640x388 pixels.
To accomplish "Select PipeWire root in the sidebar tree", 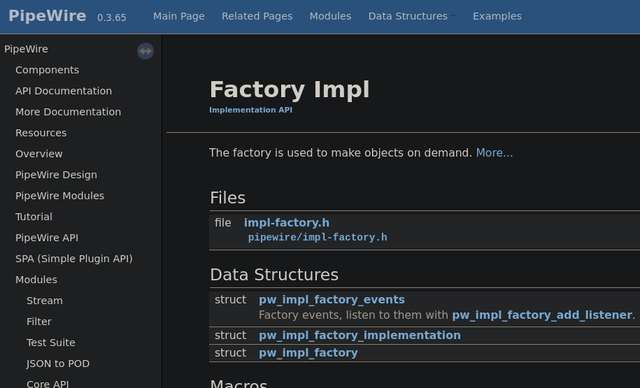I will [x=26, y=49].
